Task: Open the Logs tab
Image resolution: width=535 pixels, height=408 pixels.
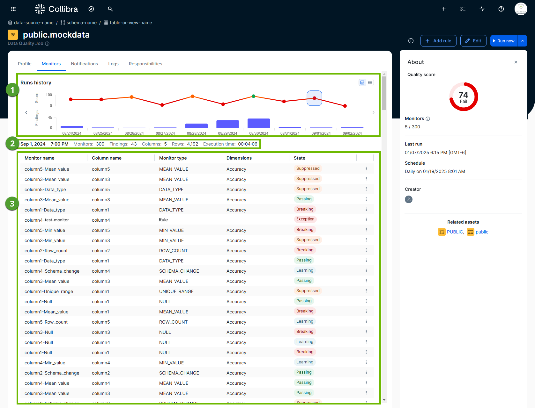Action: [x=113, y=64]
